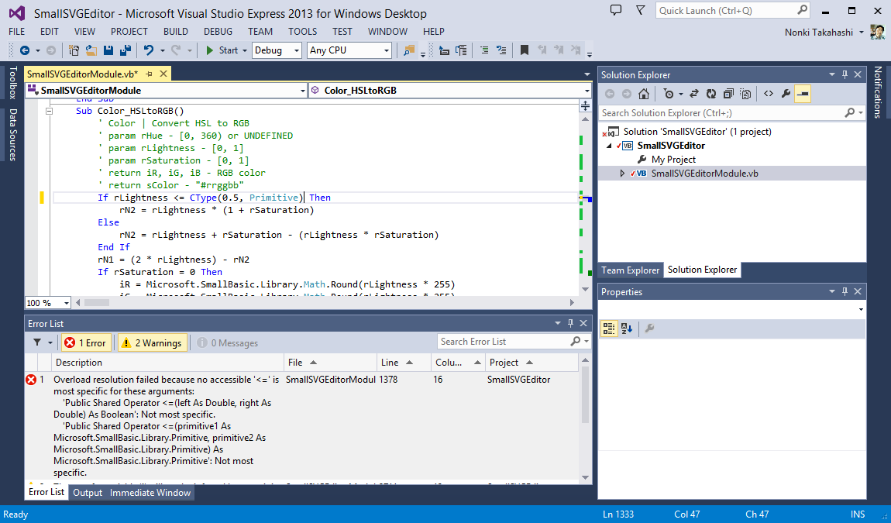Toggle Preview Selected Items in Solution Explorer
891x523 pixels.
(x=803, y=94)
